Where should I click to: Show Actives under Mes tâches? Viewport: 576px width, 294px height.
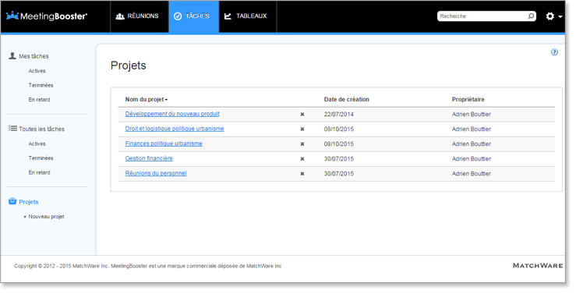37,71
